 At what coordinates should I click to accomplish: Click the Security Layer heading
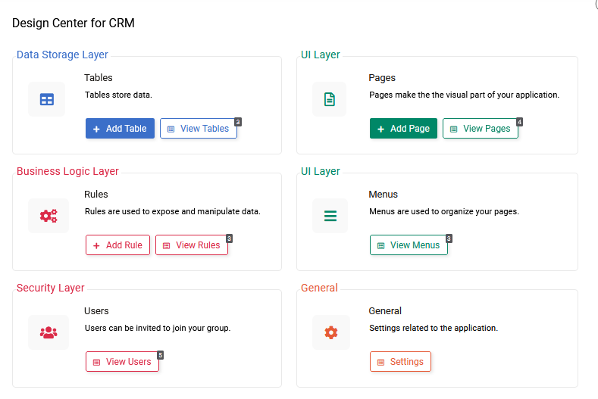(x=51, y=288)
